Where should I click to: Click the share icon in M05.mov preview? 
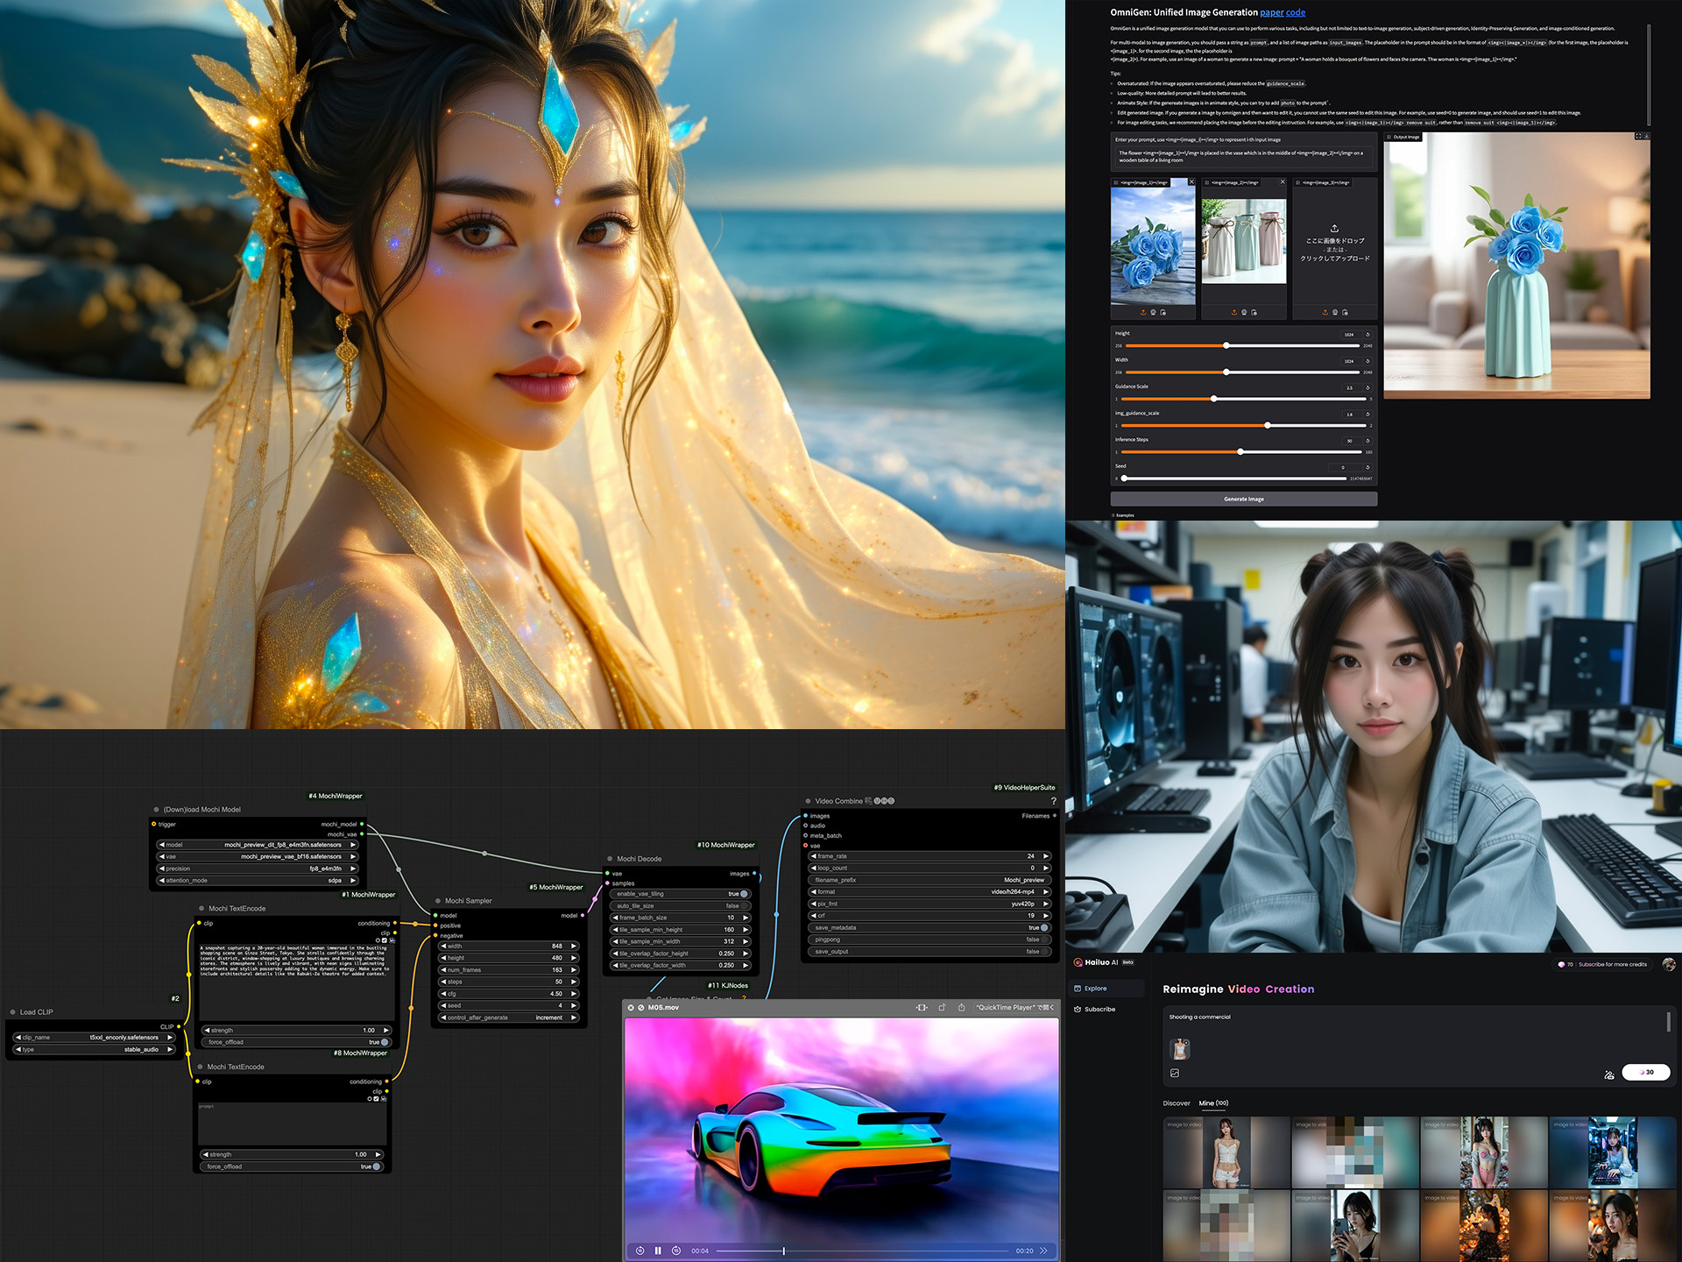[x=961, y=1008]
